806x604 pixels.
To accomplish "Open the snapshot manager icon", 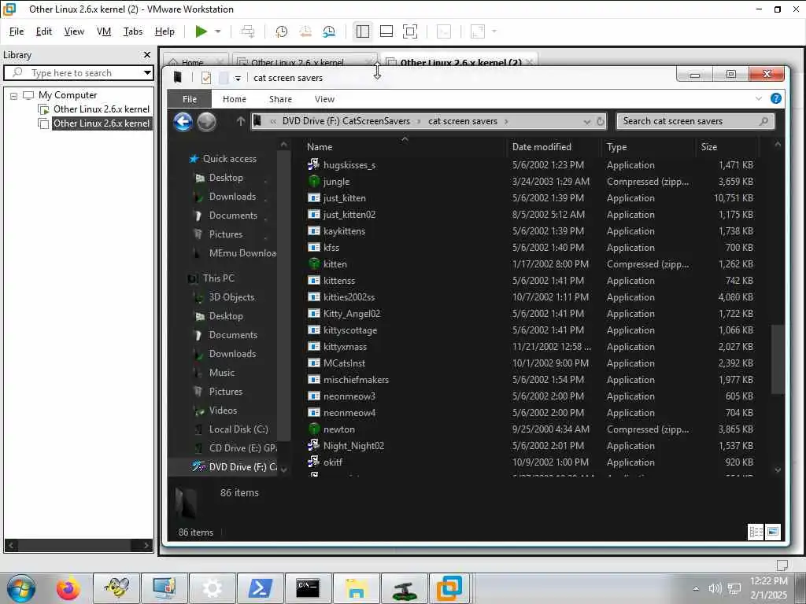I will [329, 31].
